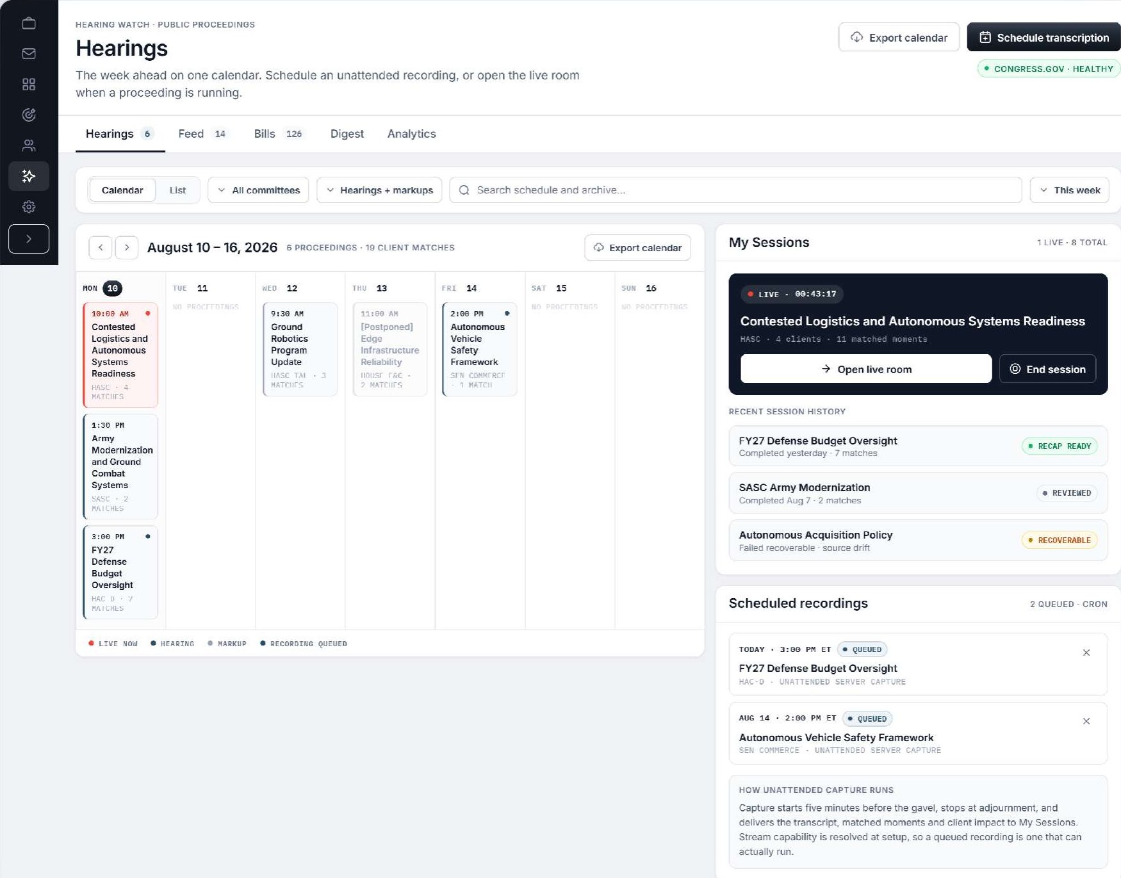
Task: Open the dashboard grid sidebar icon
Action: (x=29, y=85)
